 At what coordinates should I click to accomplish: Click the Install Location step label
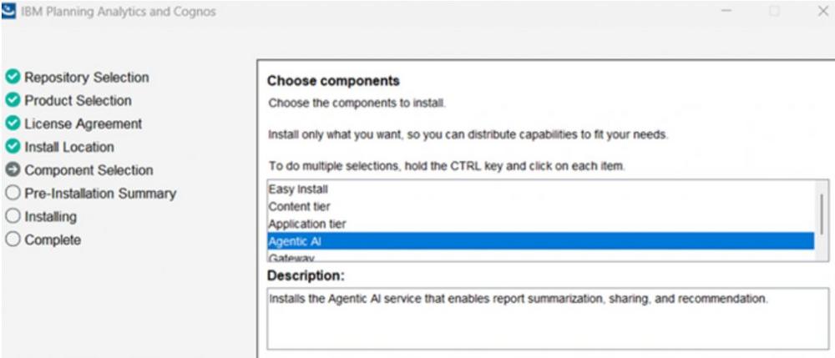[x=69, y=147]
